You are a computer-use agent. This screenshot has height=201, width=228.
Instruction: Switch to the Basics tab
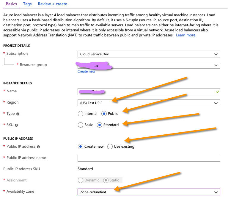coord(11,4)
